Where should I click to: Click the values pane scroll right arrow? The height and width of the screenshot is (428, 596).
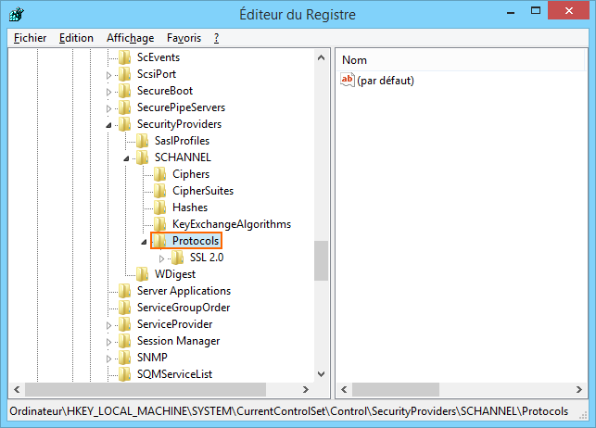[x=579, y=390]
